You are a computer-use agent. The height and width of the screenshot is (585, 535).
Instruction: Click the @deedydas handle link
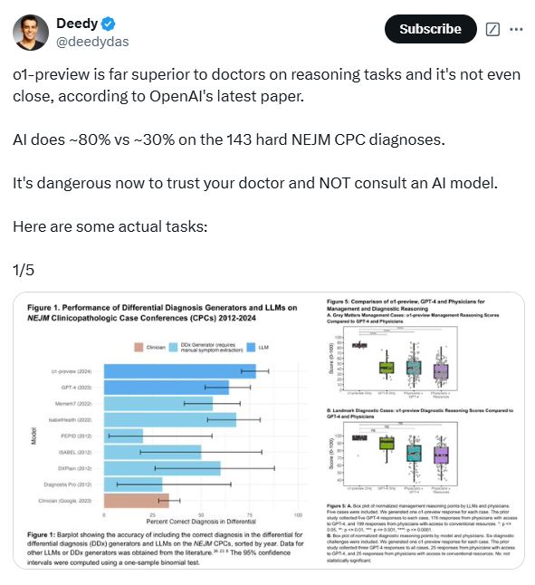pyautogui.click(x=92, y=42)
